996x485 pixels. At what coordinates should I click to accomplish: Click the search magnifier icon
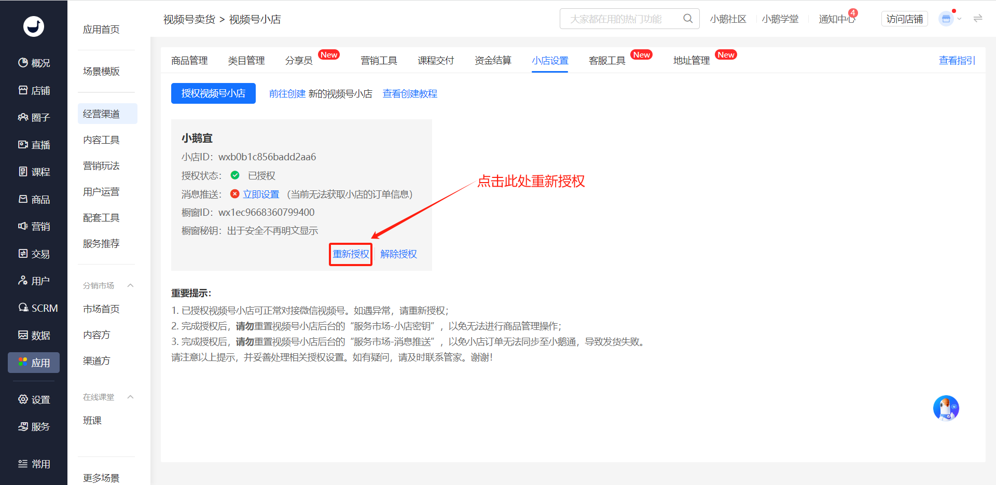688,19
